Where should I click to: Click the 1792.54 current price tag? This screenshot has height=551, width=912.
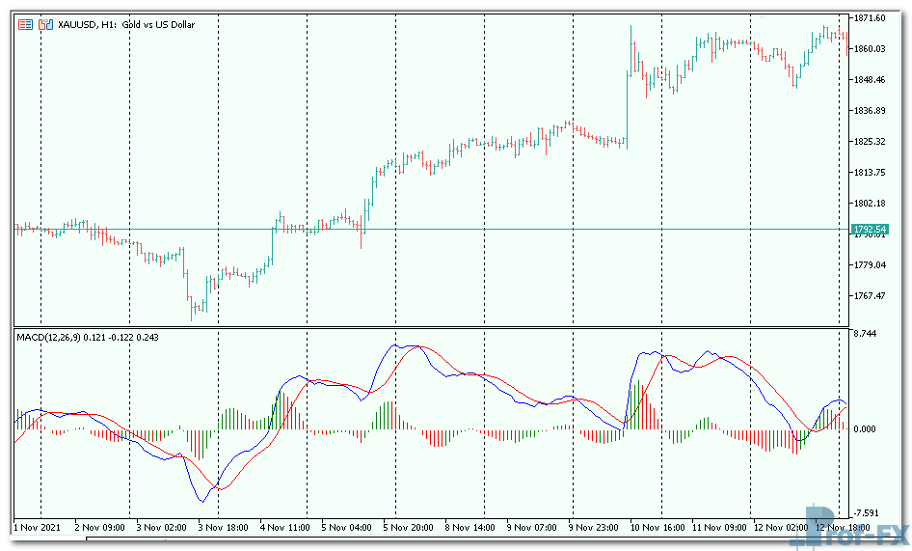point(870,230)
